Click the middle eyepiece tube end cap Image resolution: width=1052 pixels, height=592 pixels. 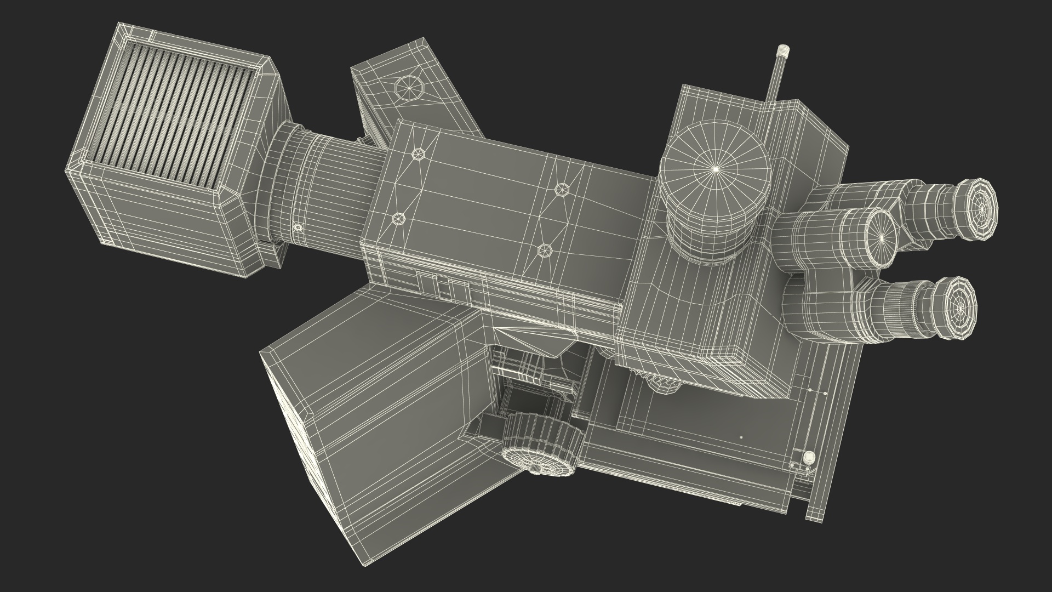(881, 238)
